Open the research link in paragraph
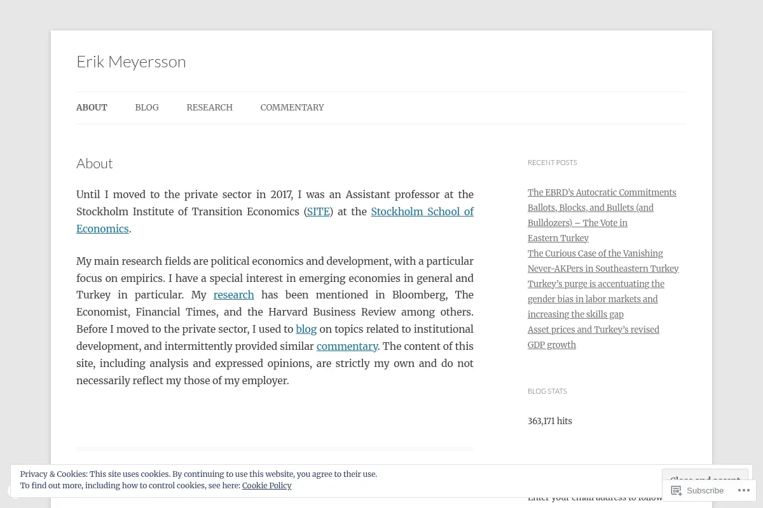763x508 pixels. pos(233,295)
